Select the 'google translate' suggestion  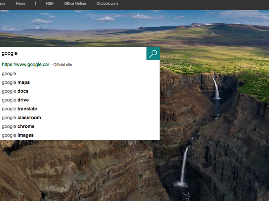point(80,109)
